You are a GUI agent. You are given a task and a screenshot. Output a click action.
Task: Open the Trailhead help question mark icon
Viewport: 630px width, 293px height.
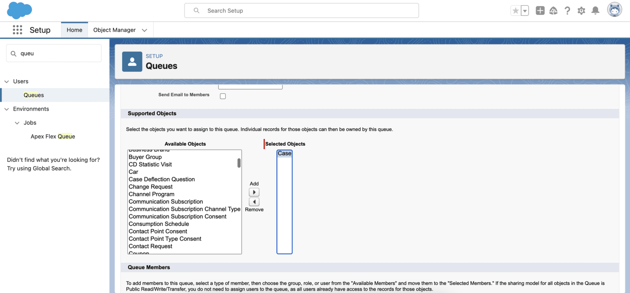pos(567,10)
